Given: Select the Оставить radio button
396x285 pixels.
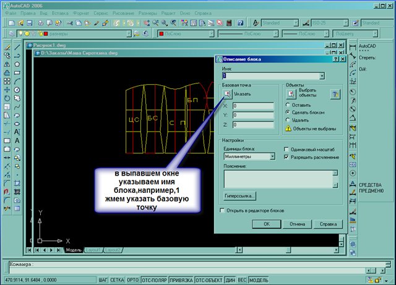Looking at the screenshot, I should (287, 106).
